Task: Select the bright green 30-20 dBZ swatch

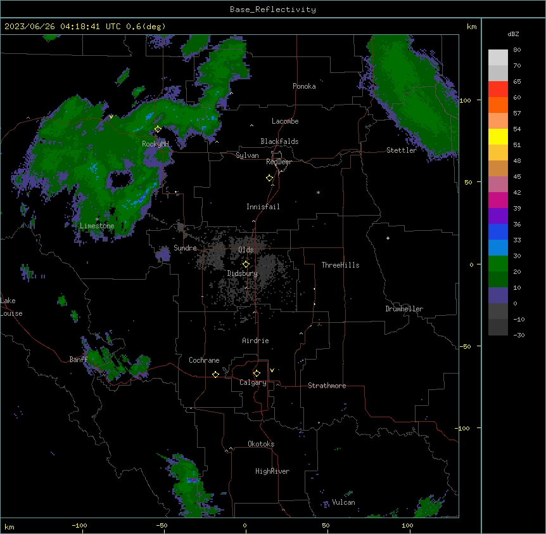Action: click(x=498, y=264)
